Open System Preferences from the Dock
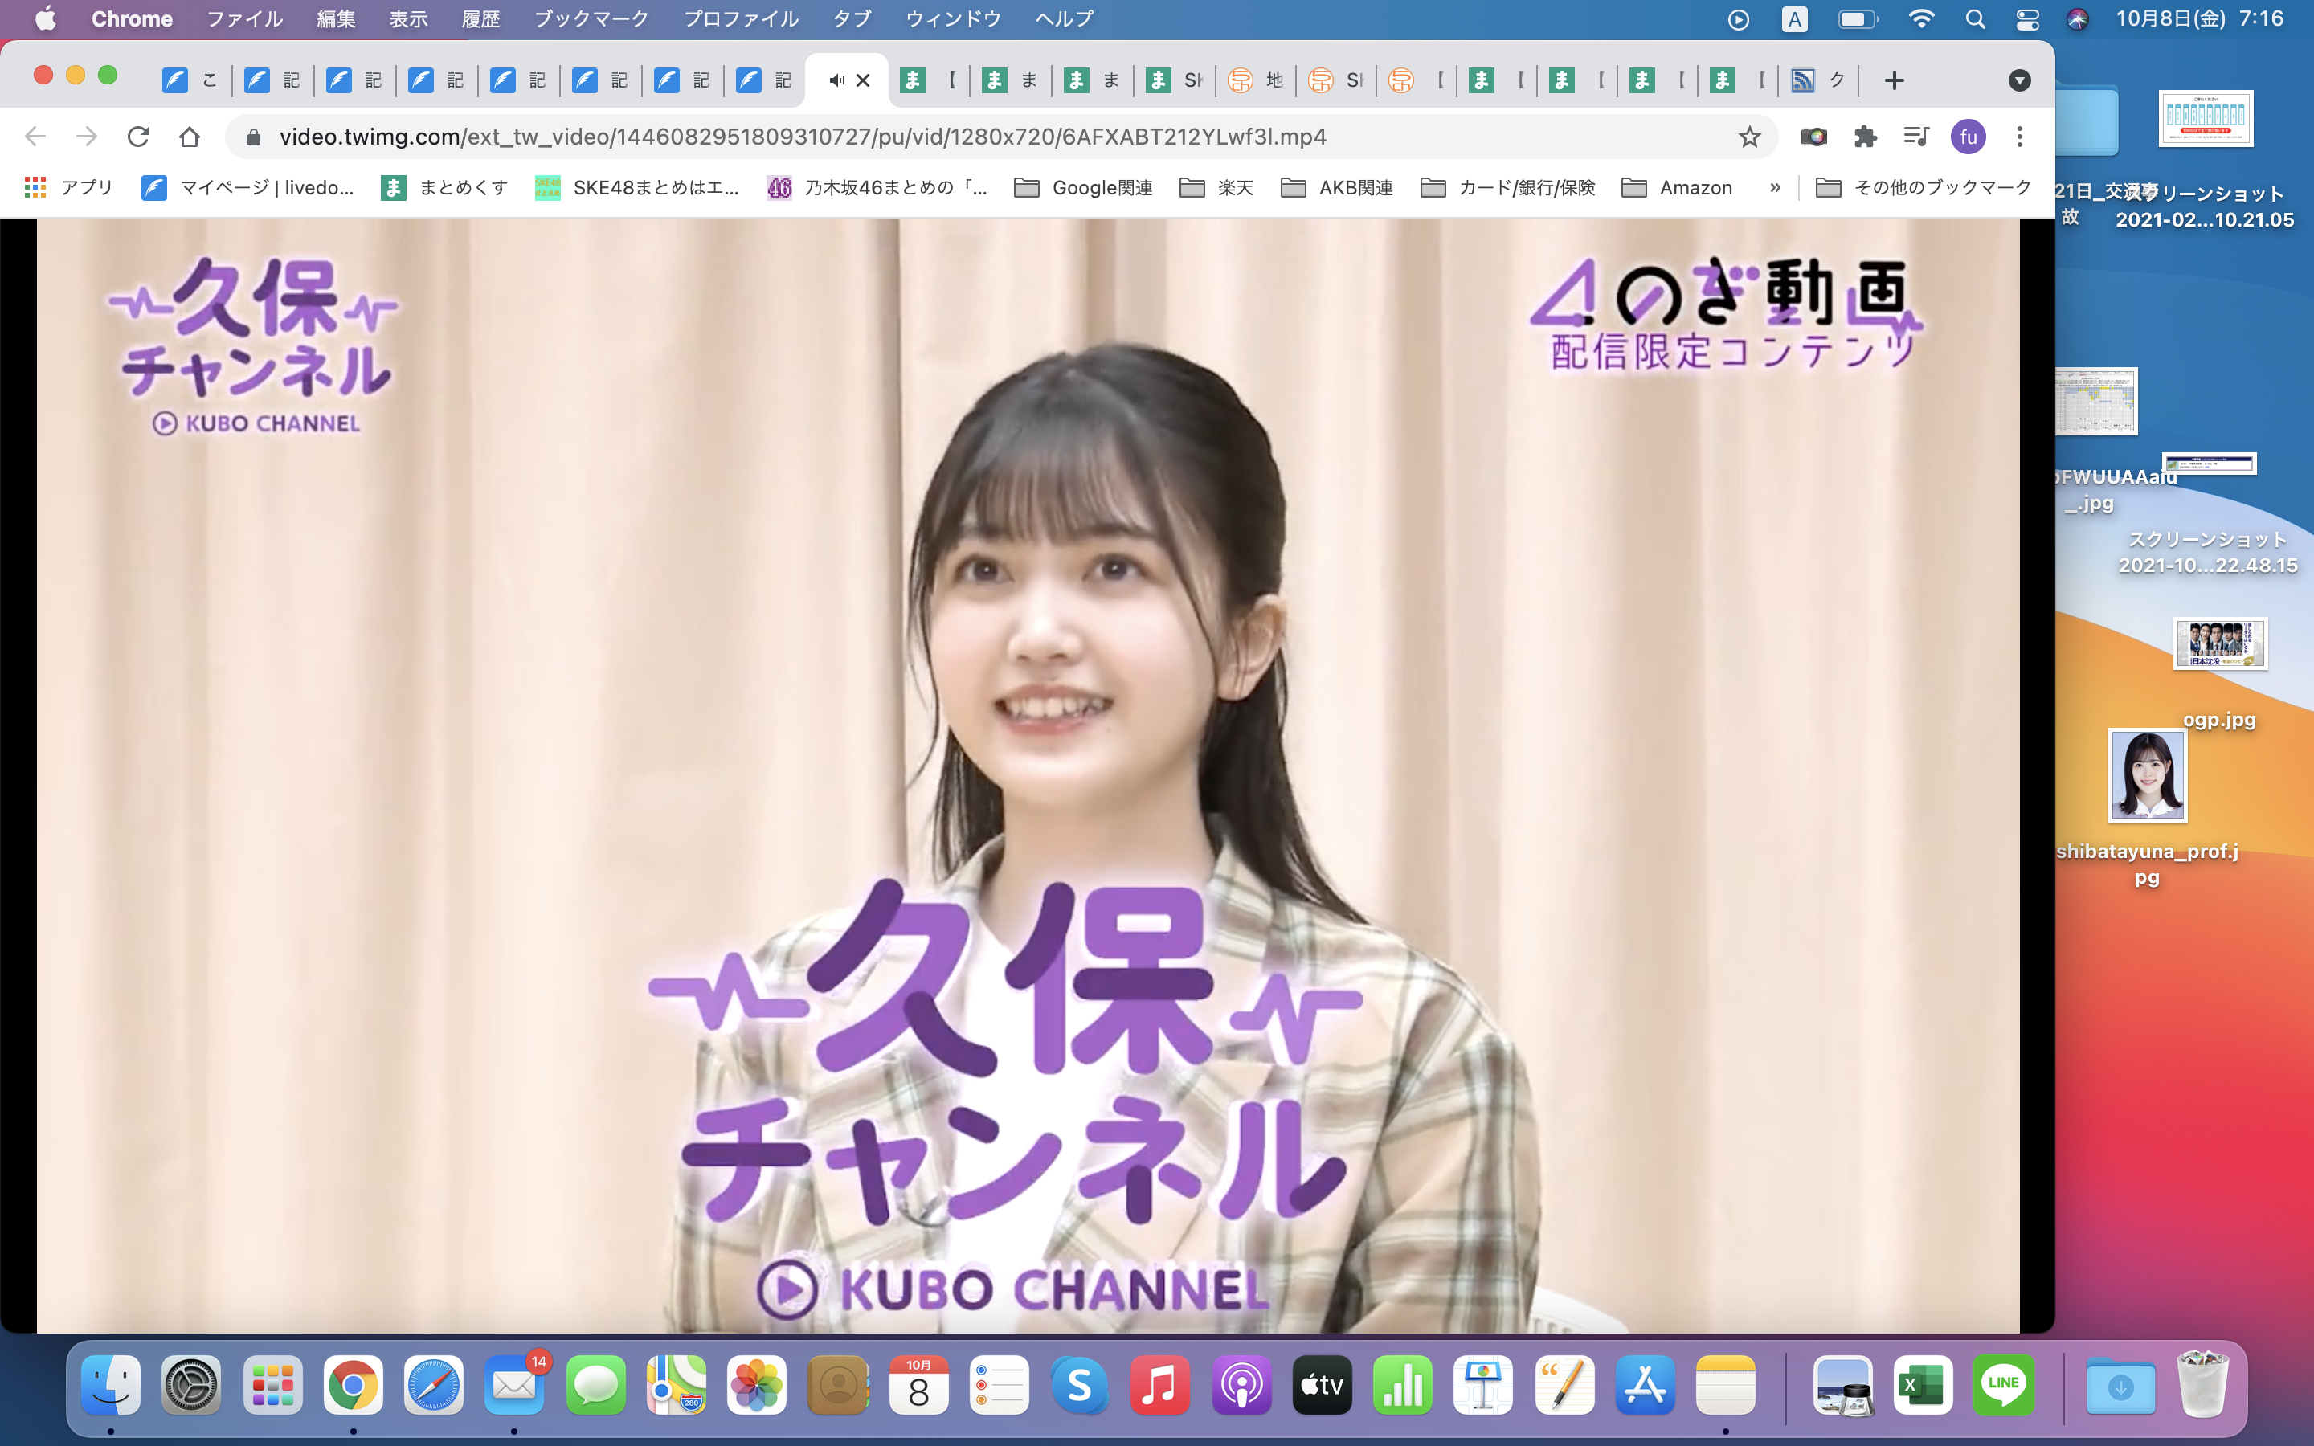The width and height of the screenshot is (2314, 1446). point(191,1385)
